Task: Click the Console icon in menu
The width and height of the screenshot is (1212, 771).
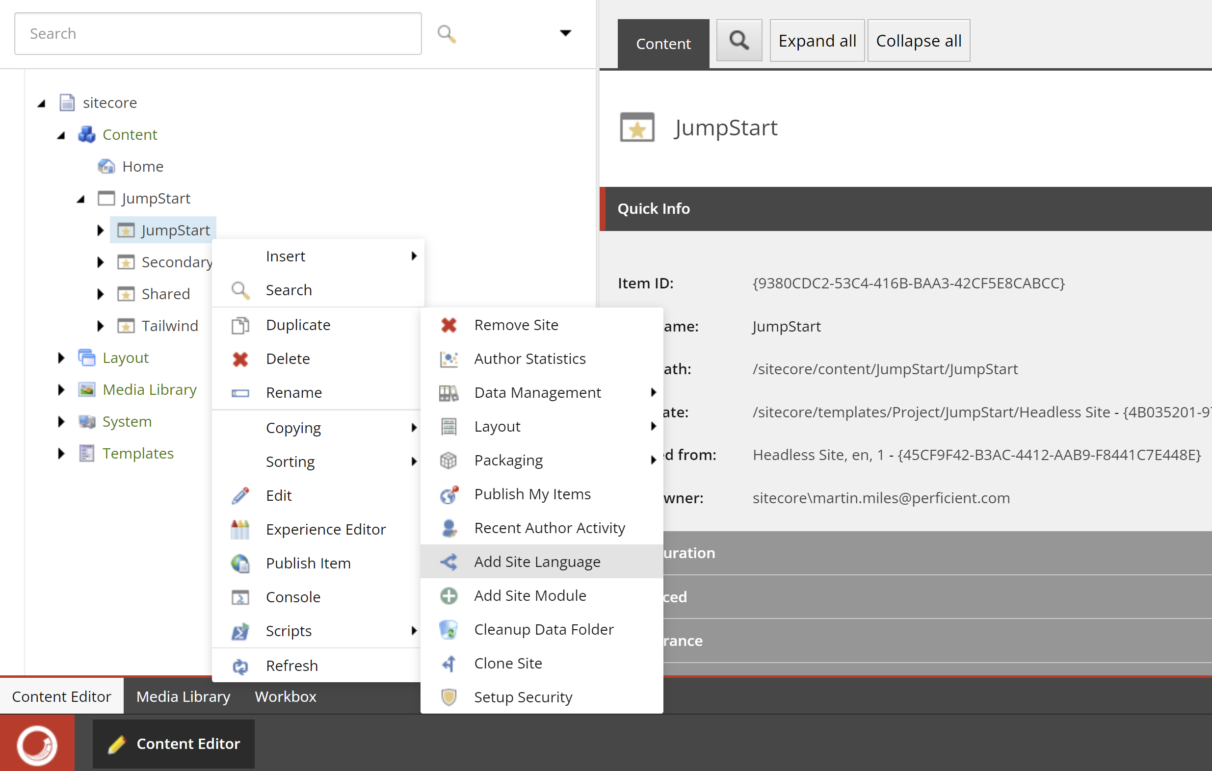Action: coord(240,597)
